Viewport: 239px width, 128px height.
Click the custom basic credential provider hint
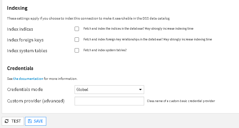[x=181, y=101]
